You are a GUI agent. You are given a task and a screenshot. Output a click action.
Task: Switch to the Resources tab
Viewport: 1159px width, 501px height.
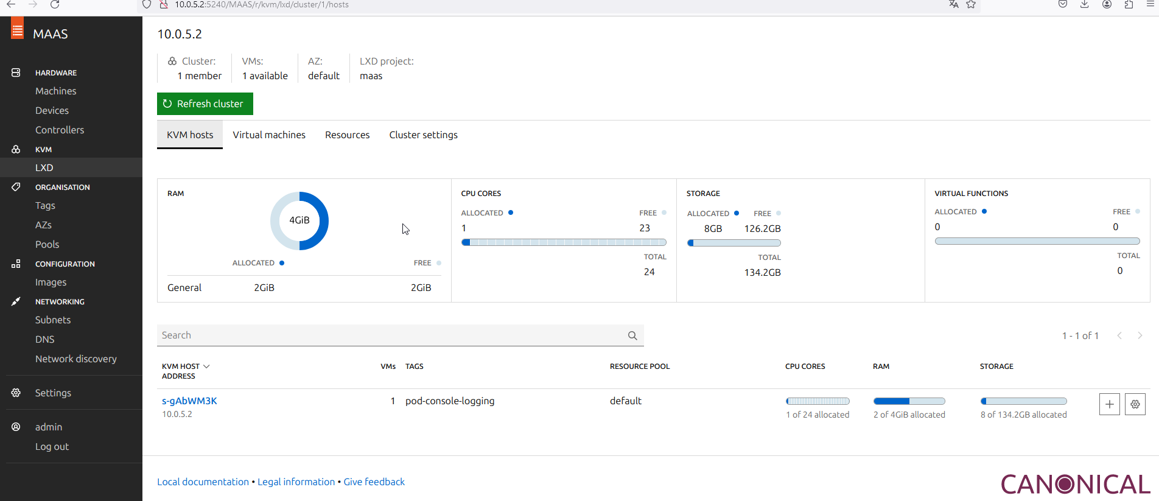pos(348,135)
